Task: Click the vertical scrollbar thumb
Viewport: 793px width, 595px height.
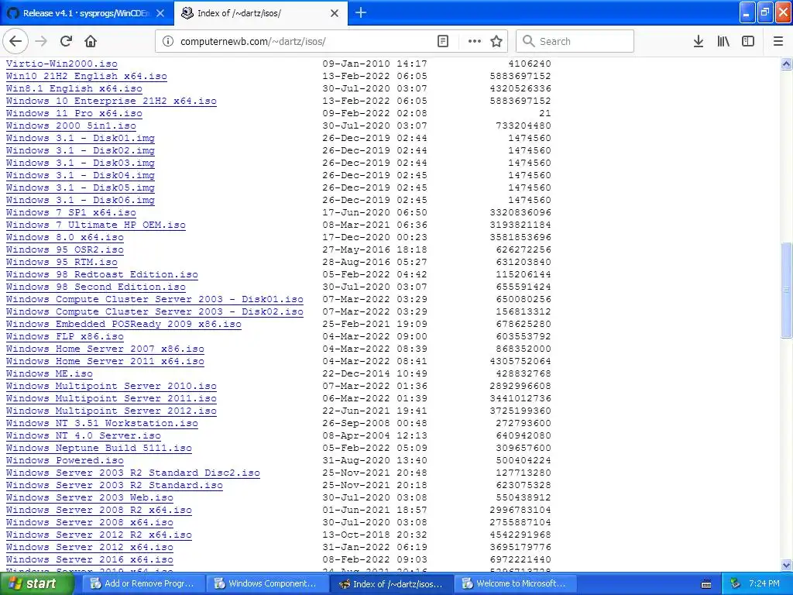Action: coord(786,290)
